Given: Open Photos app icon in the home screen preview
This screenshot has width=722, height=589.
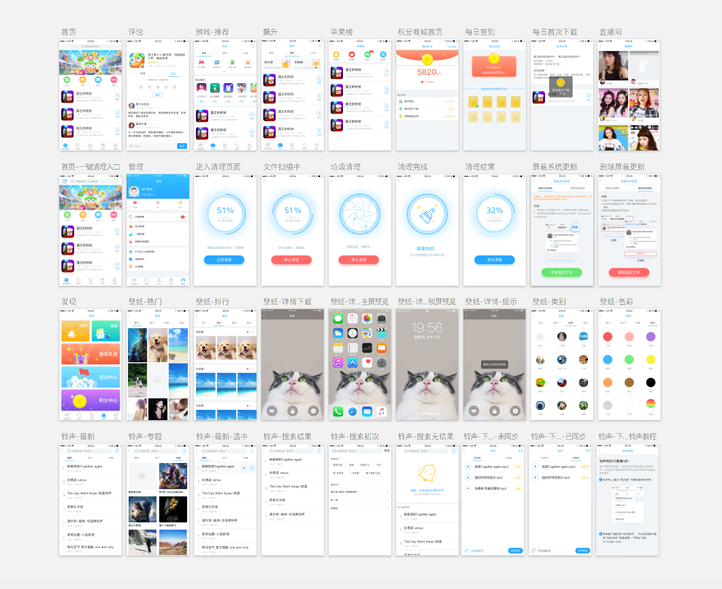Looking at the screenshot, I should [367, 319].
